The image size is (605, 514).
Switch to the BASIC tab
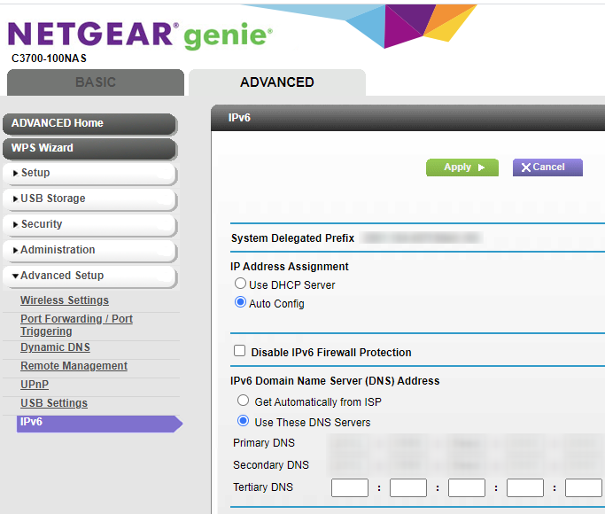click(95, 82)
